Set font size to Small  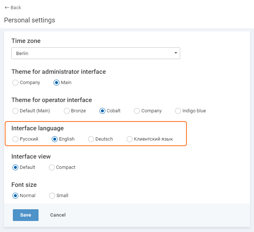coord(52,196)
